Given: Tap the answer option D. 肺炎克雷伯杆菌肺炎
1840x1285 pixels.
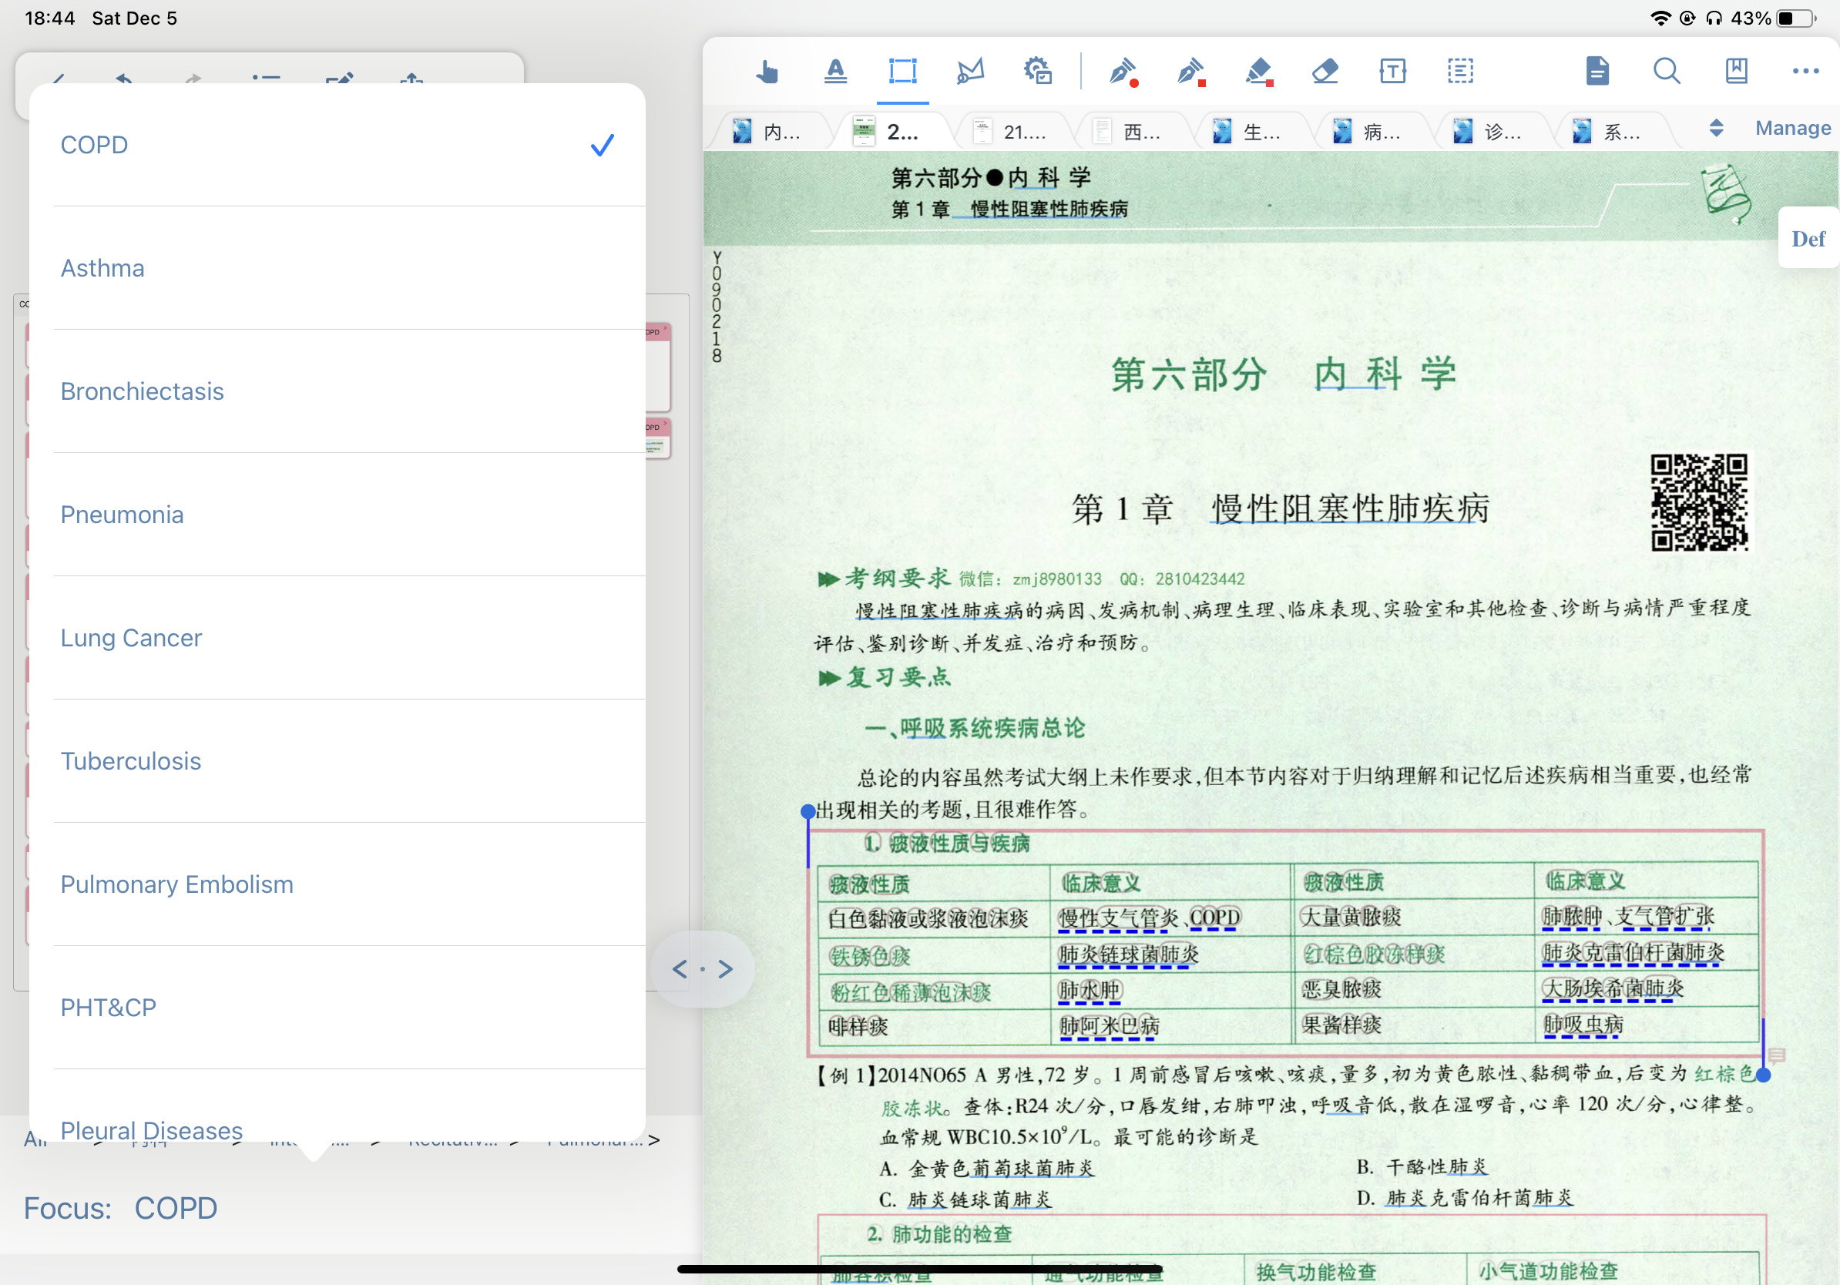Looking at the screenshot, I should coord(1465,1198).
